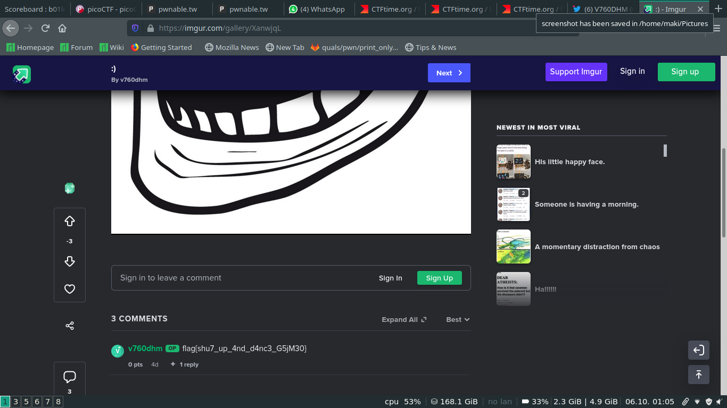Open the Tips & News bookmark
This screenshot has height=408, width=727.
click(x=431, y=47)
